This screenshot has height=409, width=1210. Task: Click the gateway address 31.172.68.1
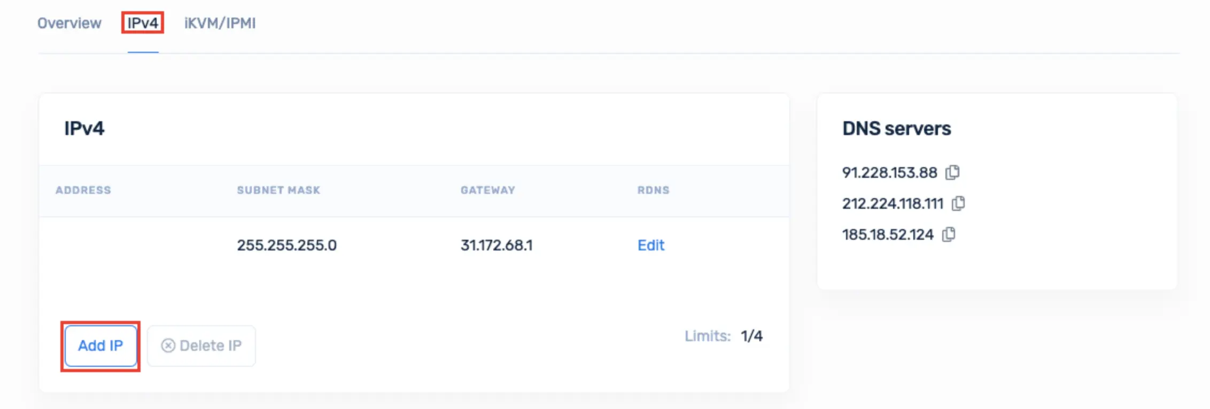497,245
